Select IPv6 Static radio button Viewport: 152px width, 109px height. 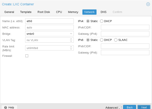click(x=88, y=40)
